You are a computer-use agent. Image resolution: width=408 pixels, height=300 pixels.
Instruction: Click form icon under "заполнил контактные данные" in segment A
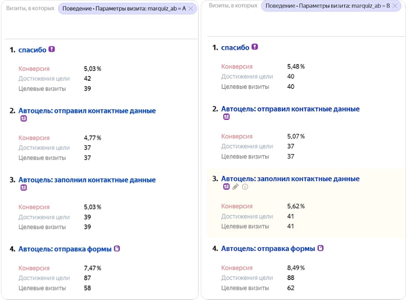pyautogui.click(x=24, y=187)
